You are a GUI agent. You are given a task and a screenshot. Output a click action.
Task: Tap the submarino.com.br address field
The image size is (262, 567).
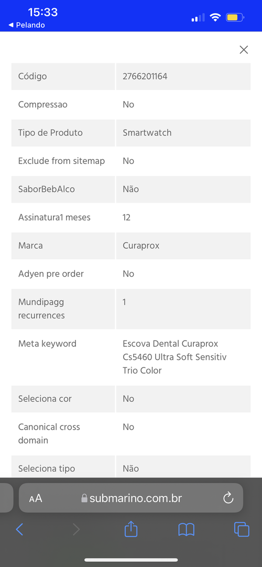coord(131,498)
